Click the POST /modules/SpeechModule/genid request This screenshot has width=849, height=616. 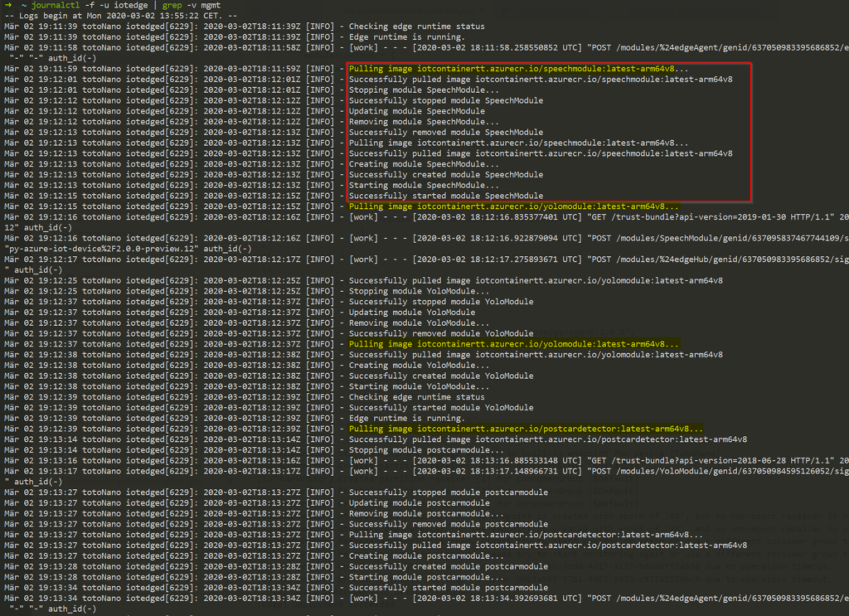click(x=718, y=238)
